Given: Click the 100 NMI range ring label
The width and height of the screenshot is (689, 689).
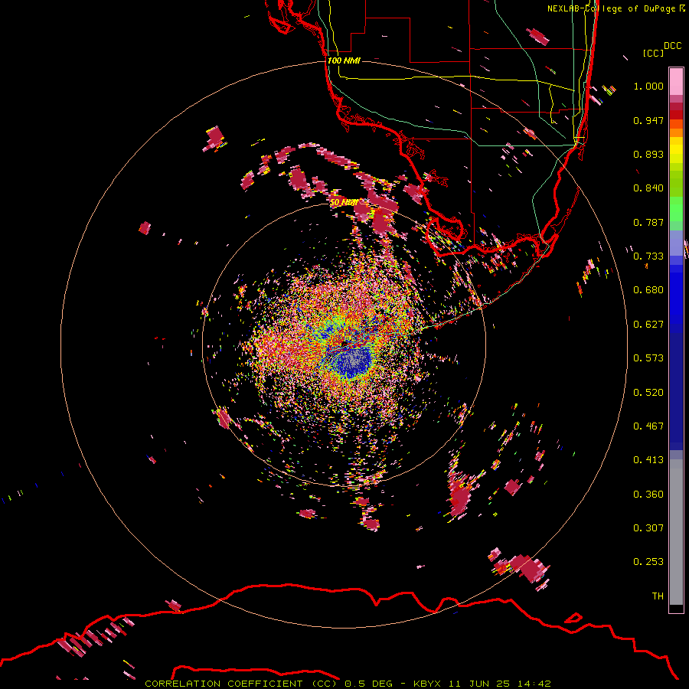Looking at the screenshot, I should click(x=344, y=60).
